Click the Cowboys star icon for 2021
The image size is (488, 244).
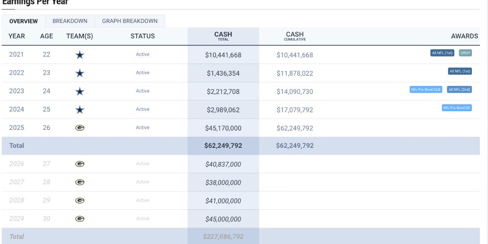coord(80,55)
